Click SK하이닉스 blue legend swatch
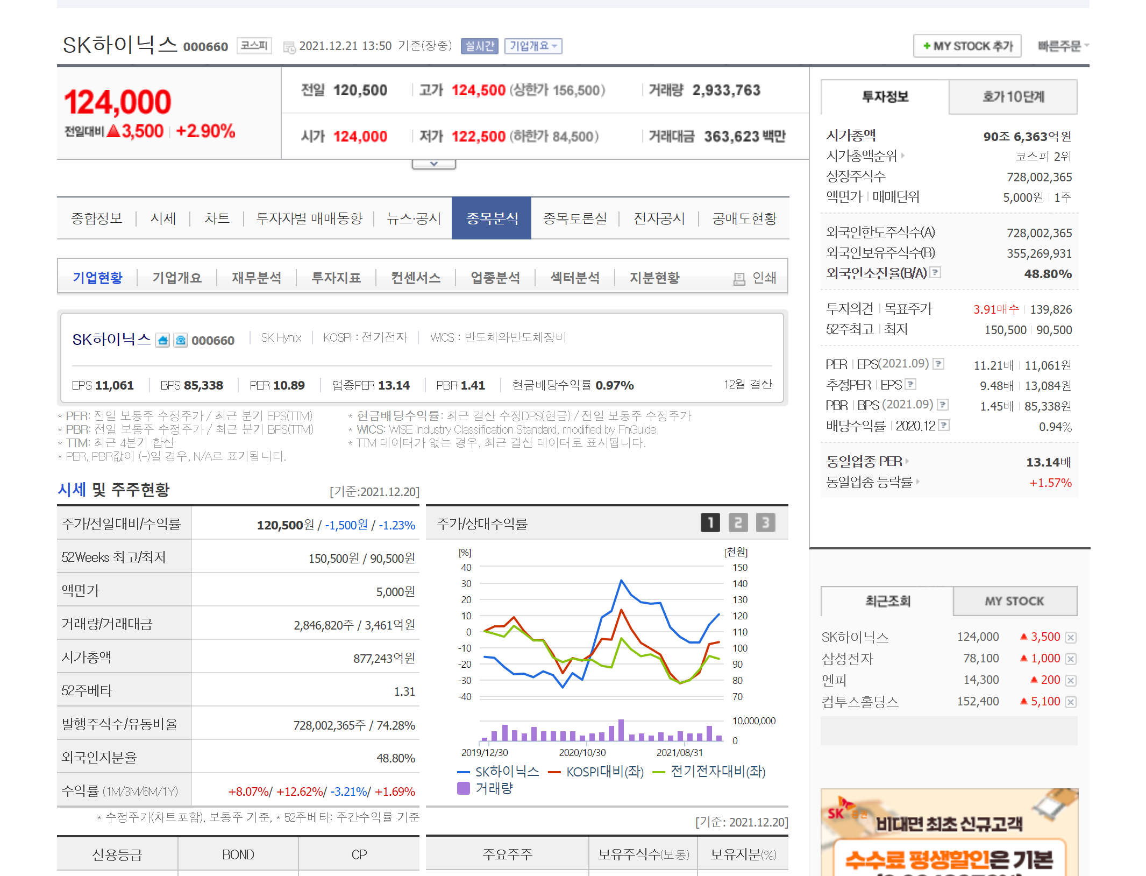 click(x=464, y=772)
